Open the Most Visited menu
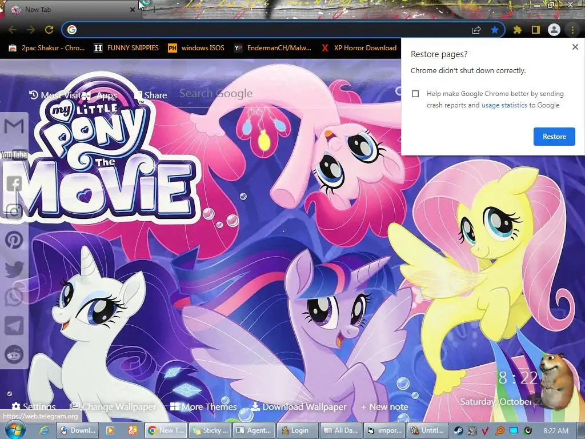 click(x=55, y=95)
